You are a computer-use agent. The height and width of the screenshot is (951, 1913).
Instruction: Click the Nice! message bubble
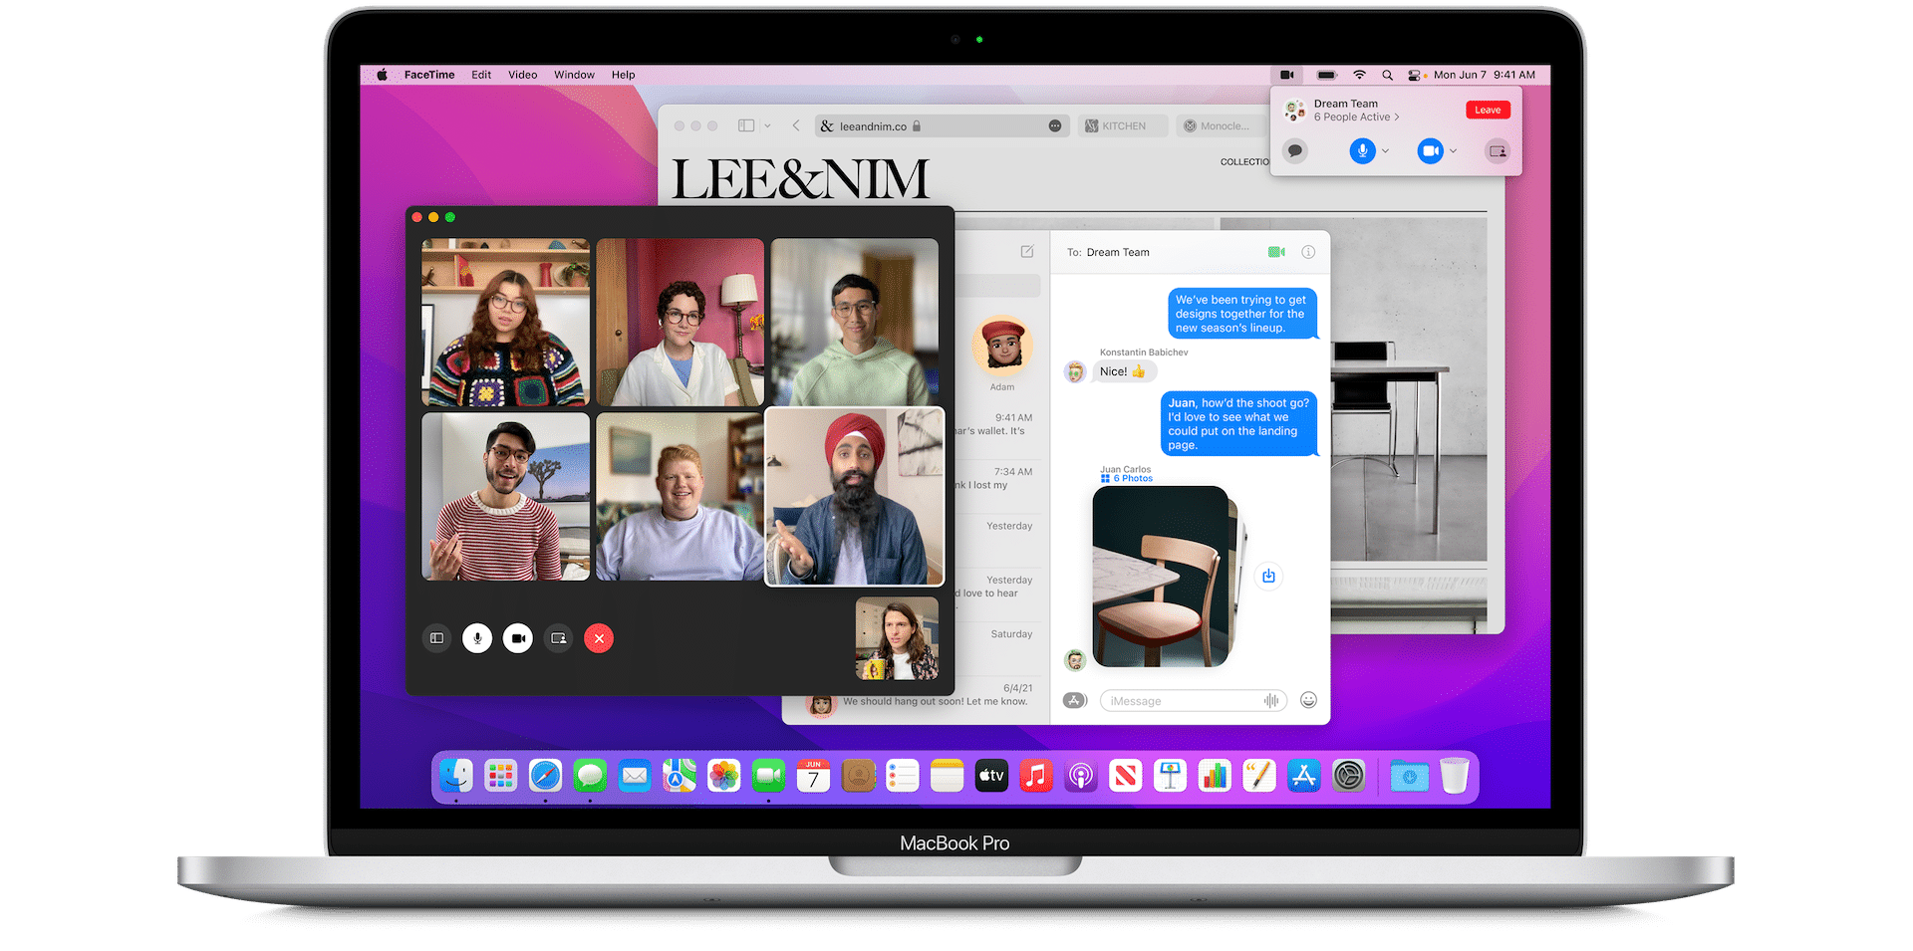1123,371
